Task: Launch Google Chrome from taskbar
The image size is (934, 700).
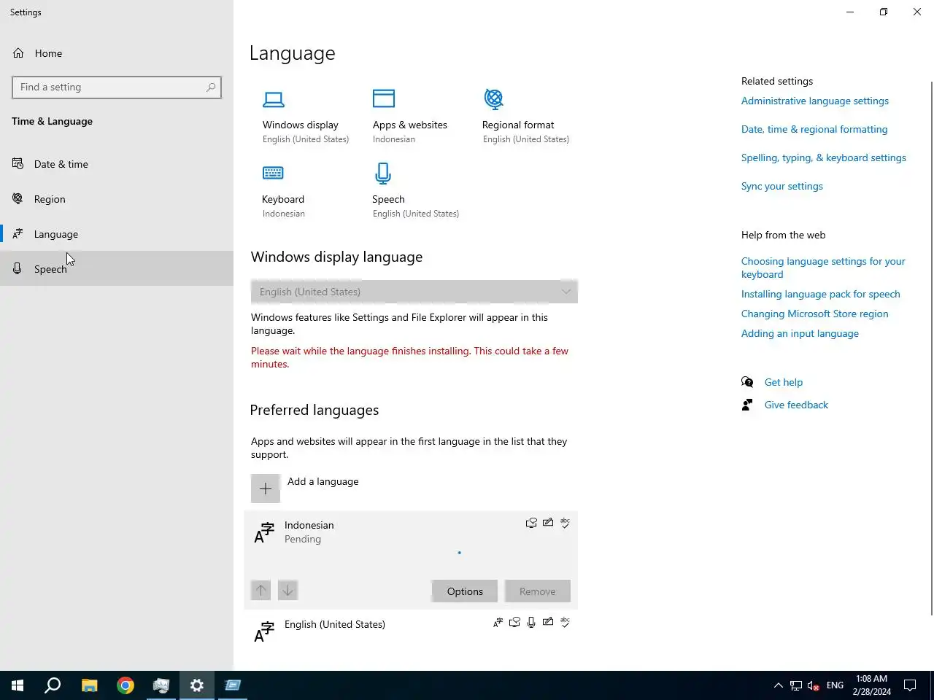Action: pos(126,685)
